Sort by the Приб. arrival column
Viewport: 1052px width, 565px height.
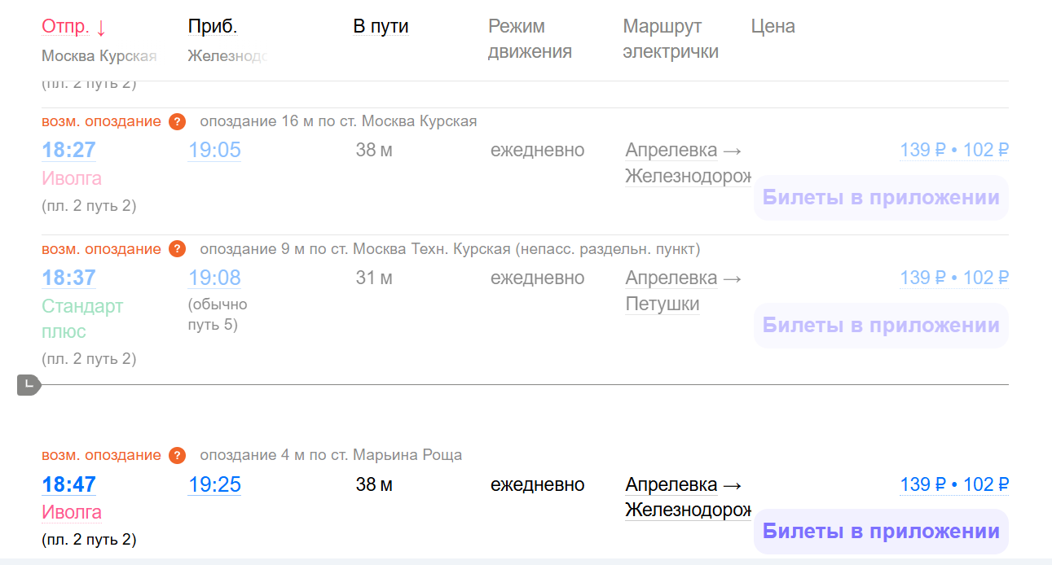click(x=212, y=27)
